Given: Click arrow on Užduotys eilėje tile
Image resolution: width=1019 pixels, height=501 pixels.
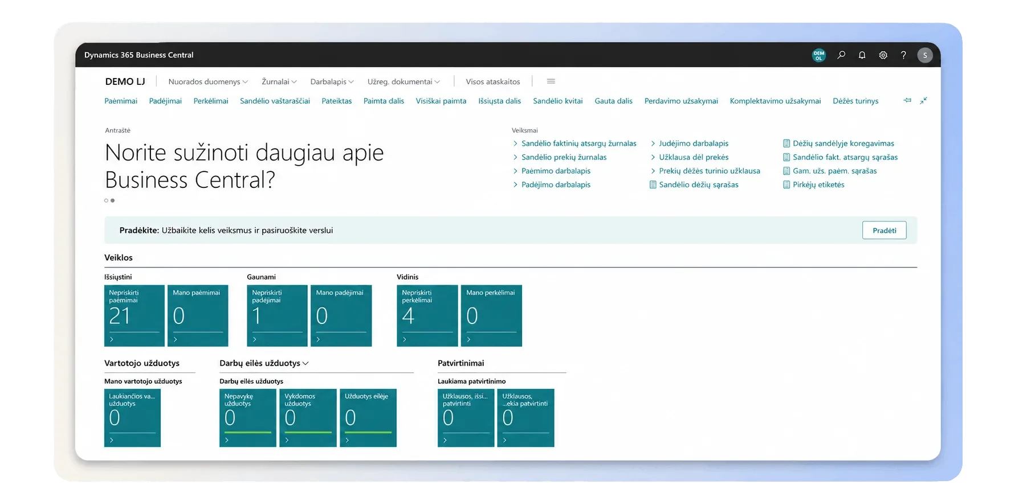Looking at the screenshot, I should pyautogui.click(x=347, y=440).
